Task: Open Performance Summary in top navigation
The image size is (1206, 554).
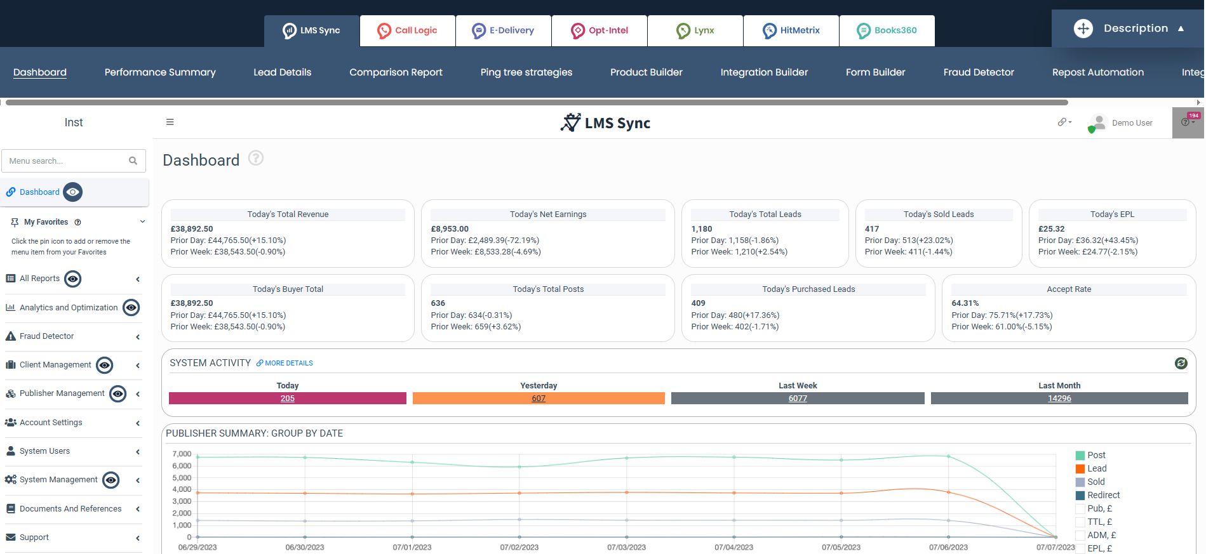Action: coord(160,72)
